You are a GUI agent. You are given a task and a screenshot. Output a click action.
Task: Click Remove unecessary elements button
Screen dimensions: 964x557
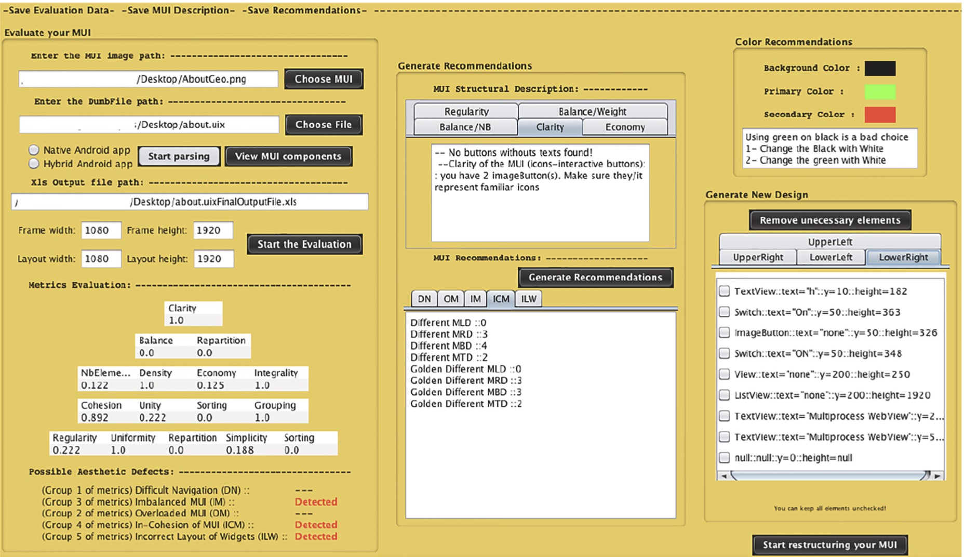click(x=830, y=220)
